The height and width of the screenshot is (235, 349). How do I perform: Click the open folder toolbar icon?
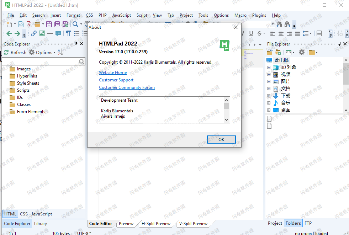[x=37, y=24]
